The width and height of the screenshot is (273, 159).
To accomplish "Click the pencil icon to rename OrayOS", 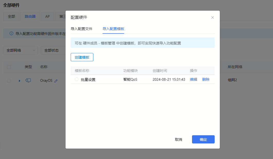I will pyautogui.click(x=56, y=80).
